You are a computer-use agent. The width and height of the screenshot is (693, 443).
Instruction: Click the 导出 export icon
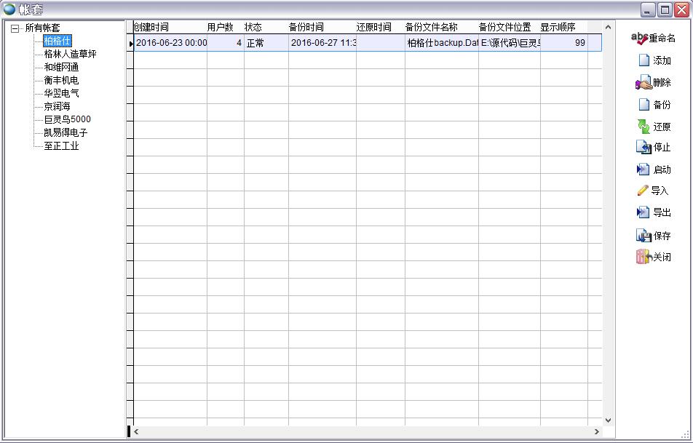pos(643,212)
